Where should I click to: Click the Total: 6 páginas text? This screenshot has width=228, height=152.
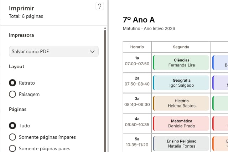point(26,16)
